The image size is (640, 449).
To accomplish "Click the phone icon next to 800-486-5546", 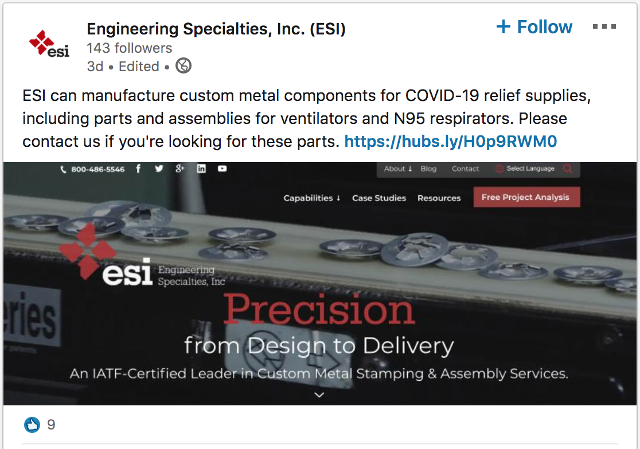I will pyautogui.click(x=64, y=168).
